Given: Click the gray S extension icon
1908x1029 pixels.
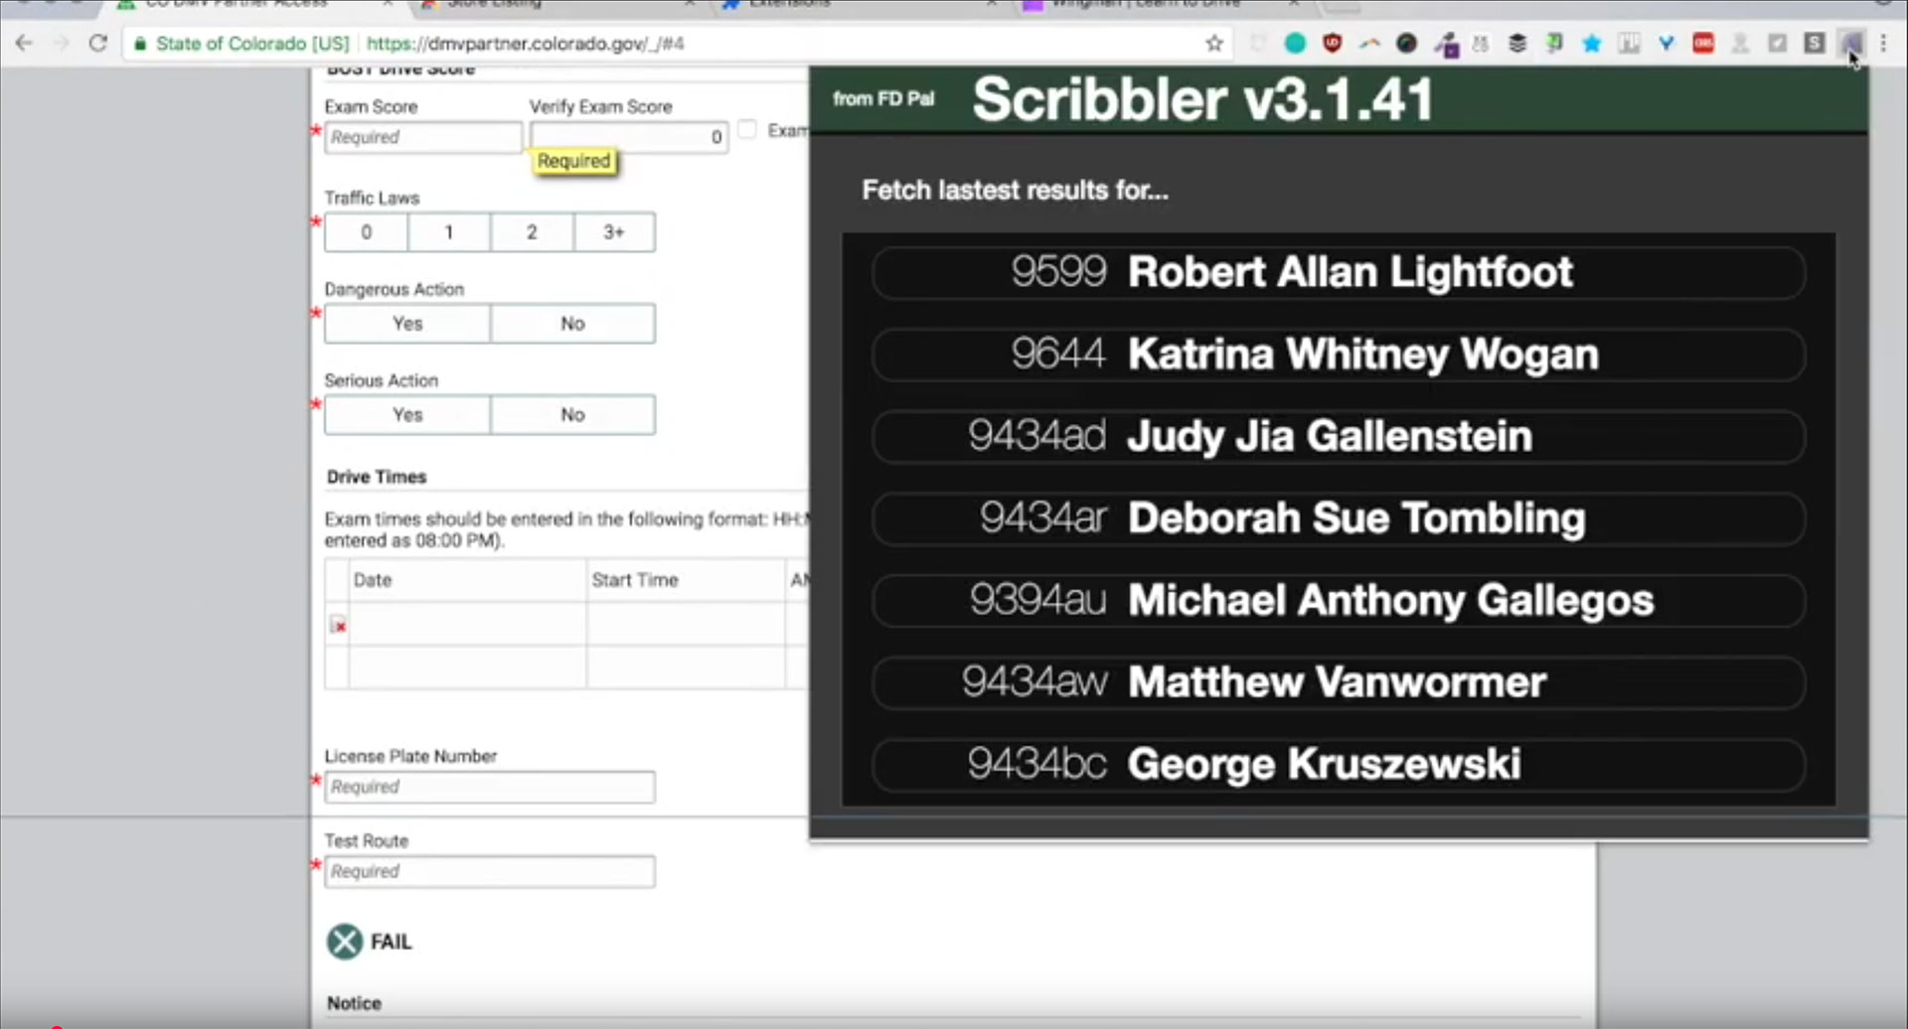Looking at the screenshot, I should click(1814, 43).
